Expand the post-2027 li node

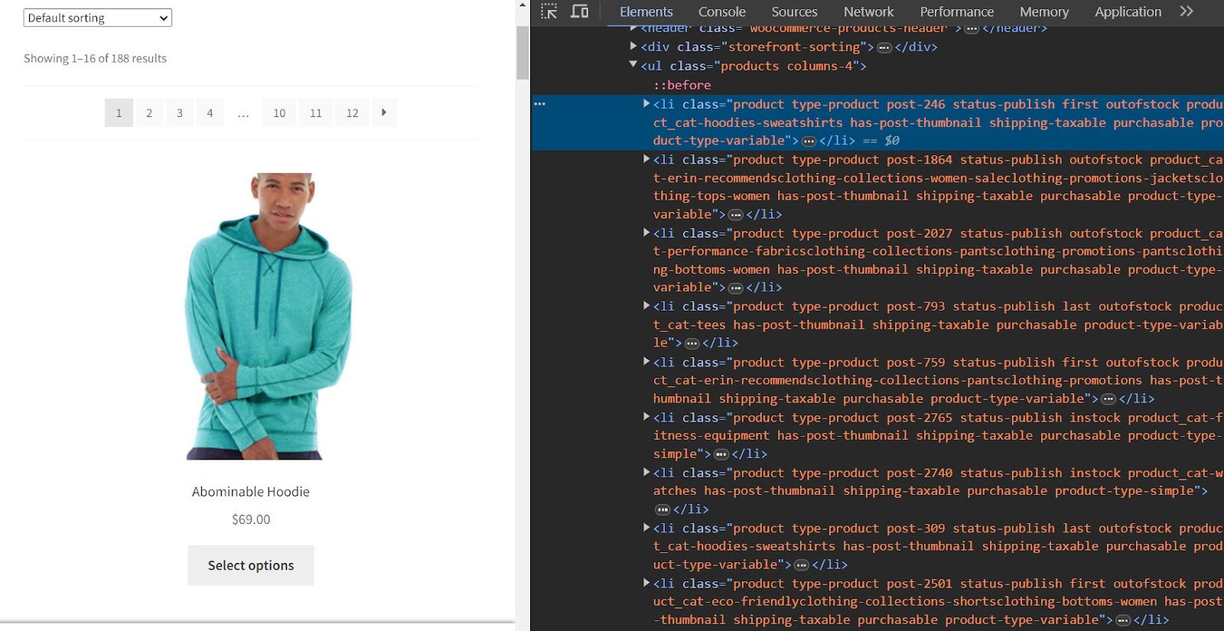pos(646,233)
